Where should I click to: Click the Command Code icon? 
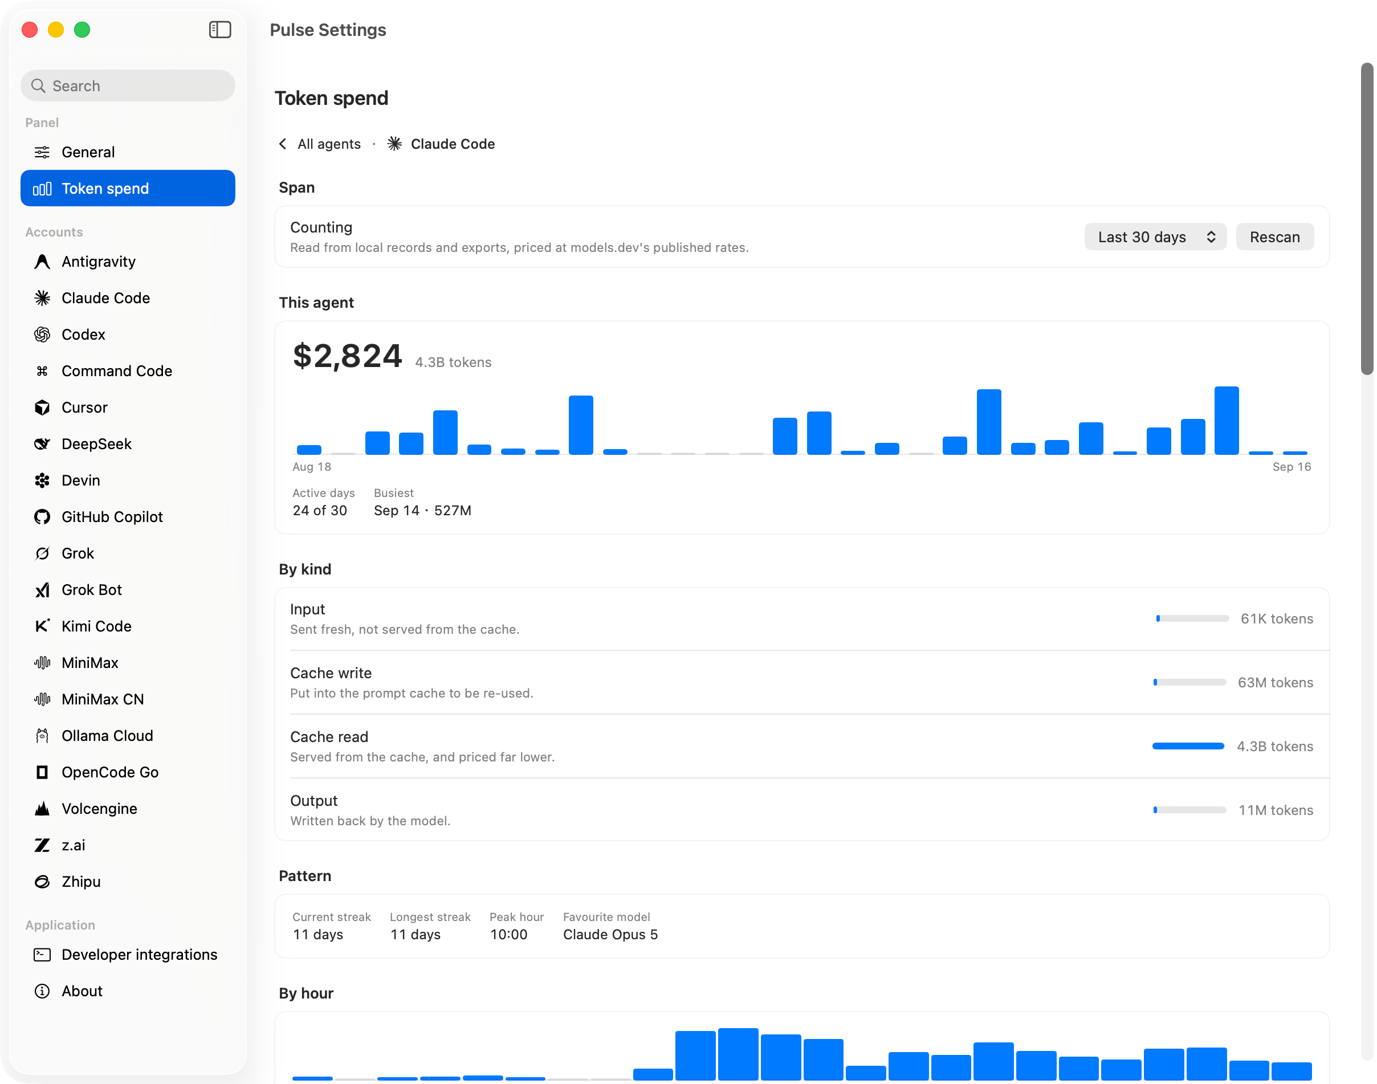[x=42, y=370]
